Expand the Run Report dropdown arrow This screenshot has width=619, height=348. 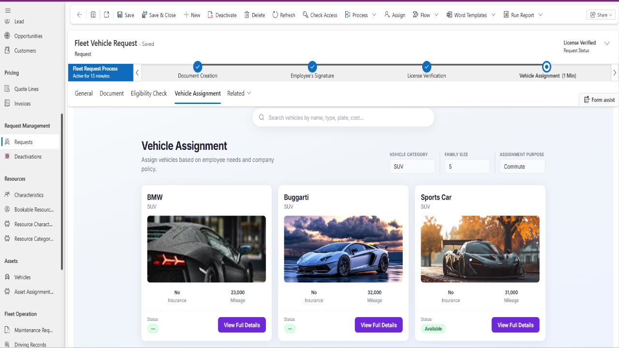tap(540, 15)
